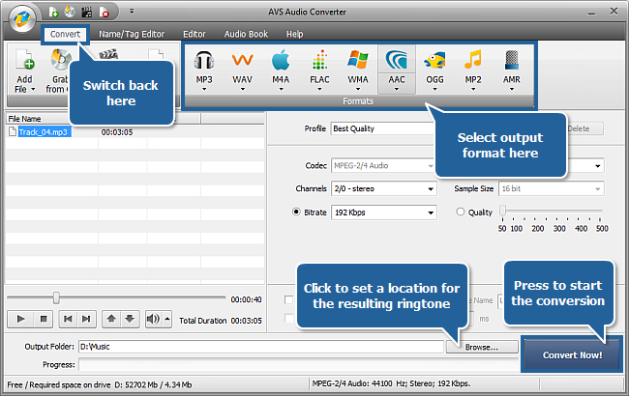
Task: Expand the arrow under MP3 format
Action: point(204,89)
